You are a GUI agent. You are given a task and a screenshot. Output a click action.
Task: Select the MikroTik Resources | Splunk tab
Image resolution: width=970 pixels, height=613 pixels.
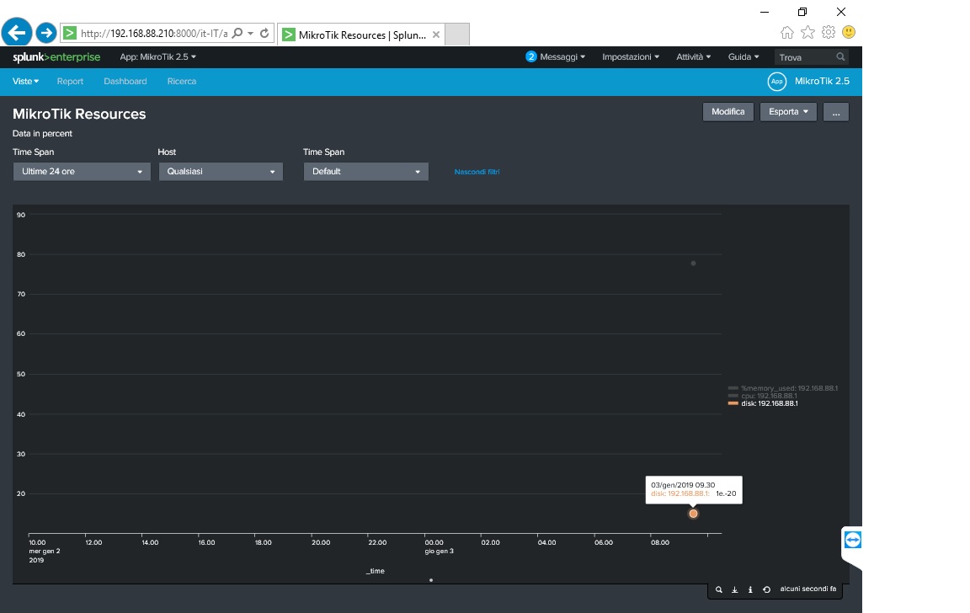tap(361, 35)
